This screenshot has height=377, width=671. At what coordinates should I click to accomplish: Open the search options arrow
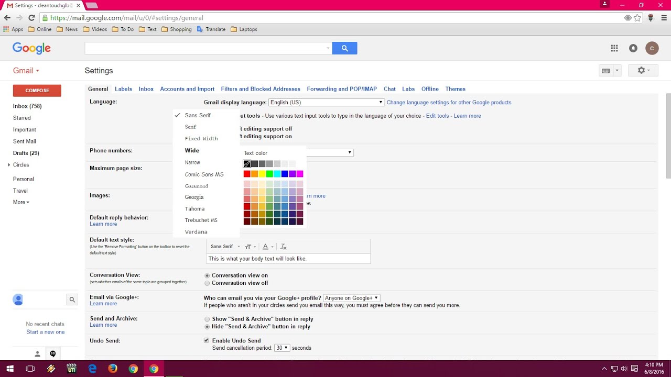click(x=328, y=48)
